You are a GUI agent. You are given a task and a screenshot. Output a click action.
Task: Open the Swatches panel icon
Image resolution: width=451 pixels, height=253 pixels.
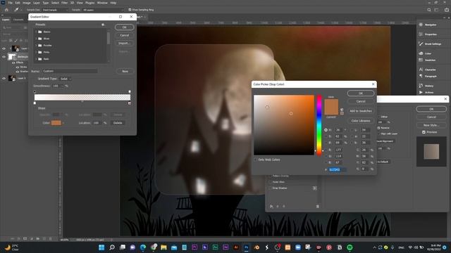point(421,60)
